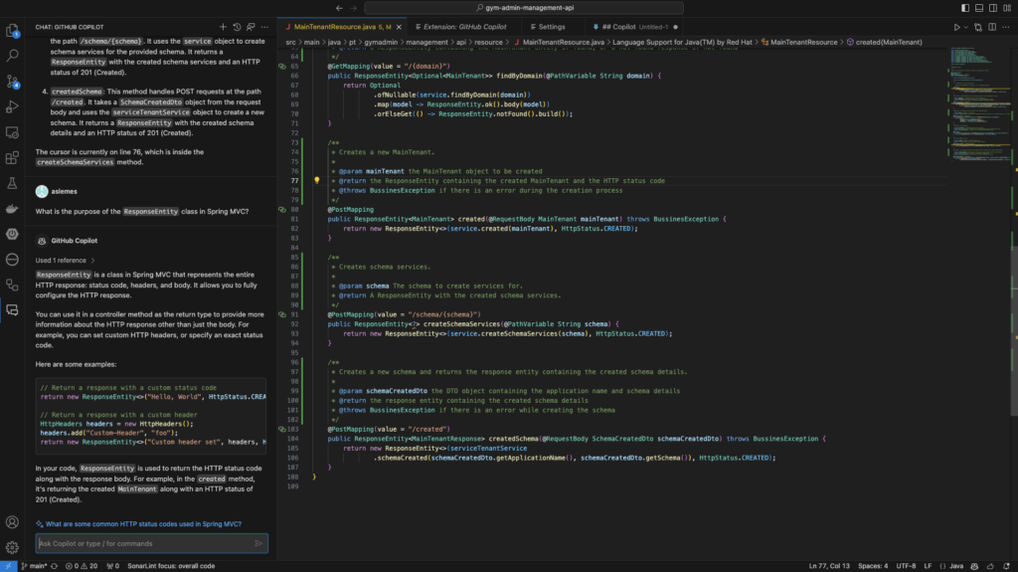
Task: Click the remote window indicator in status bar
Action: 8,566
